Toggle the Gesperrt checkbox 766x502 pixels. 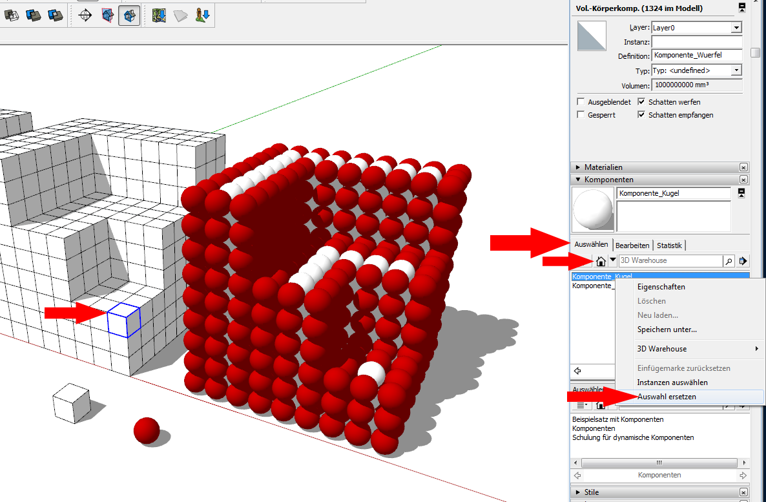[581, 115]
